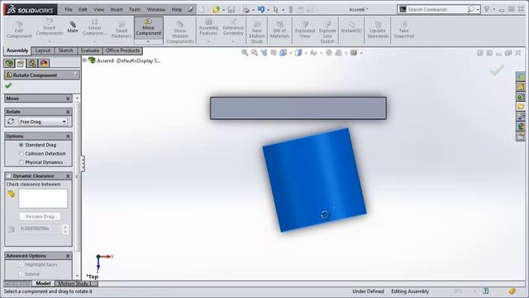Click the Rotate Component help button
The width and height of the screenshot is (529, 298).
75,75
